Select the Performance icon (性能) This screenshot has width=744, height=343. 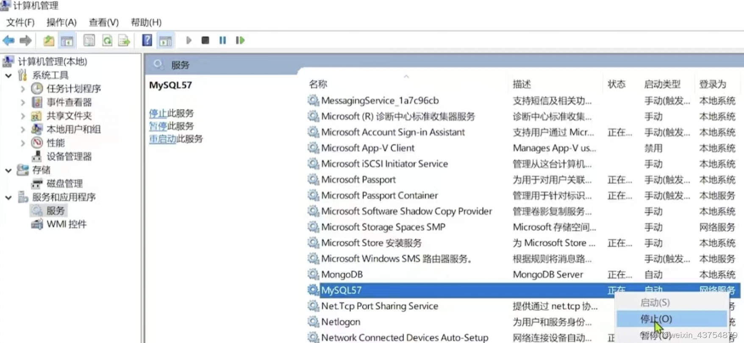tap(37, 143)
